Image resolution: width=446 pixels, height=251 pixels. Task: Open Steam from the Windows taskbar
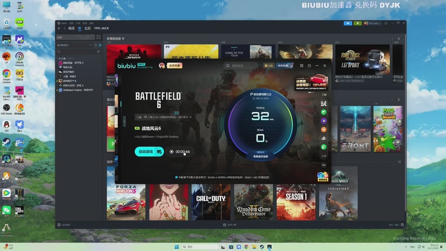pos(261,247)
